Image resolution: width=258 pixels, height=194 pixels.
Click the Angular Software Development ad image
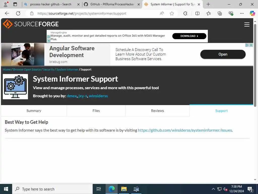pos(23,55)
